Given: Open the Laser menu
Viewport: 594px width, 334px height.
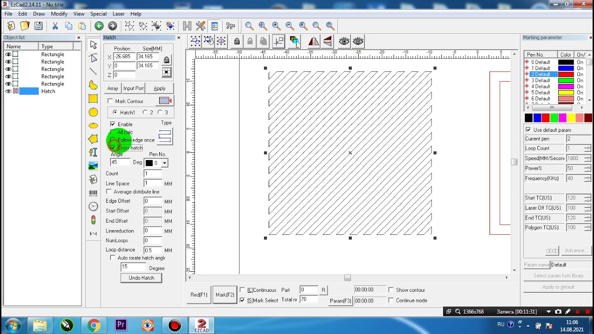Looking at the screenshot, I should coord(118,14).
